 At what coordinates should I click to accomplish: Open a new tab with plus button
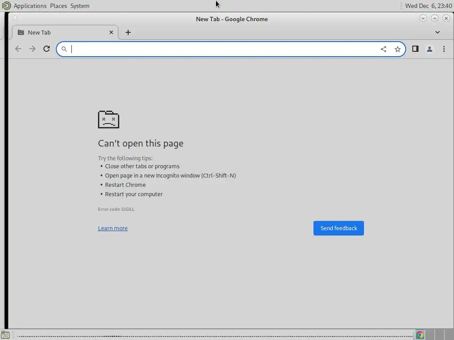tap(128, 32)
